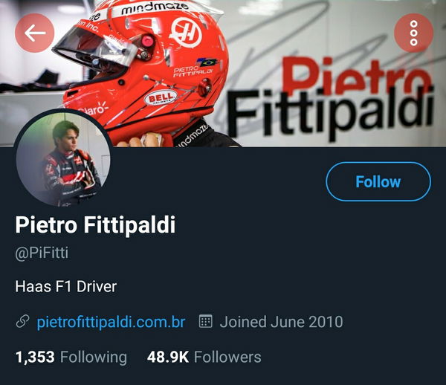Image resolution: width=446 pixels, height=385 pixels.
Task: Open the three-dot overflow menu
Action: pyautogui.click(x=413, y=33)
